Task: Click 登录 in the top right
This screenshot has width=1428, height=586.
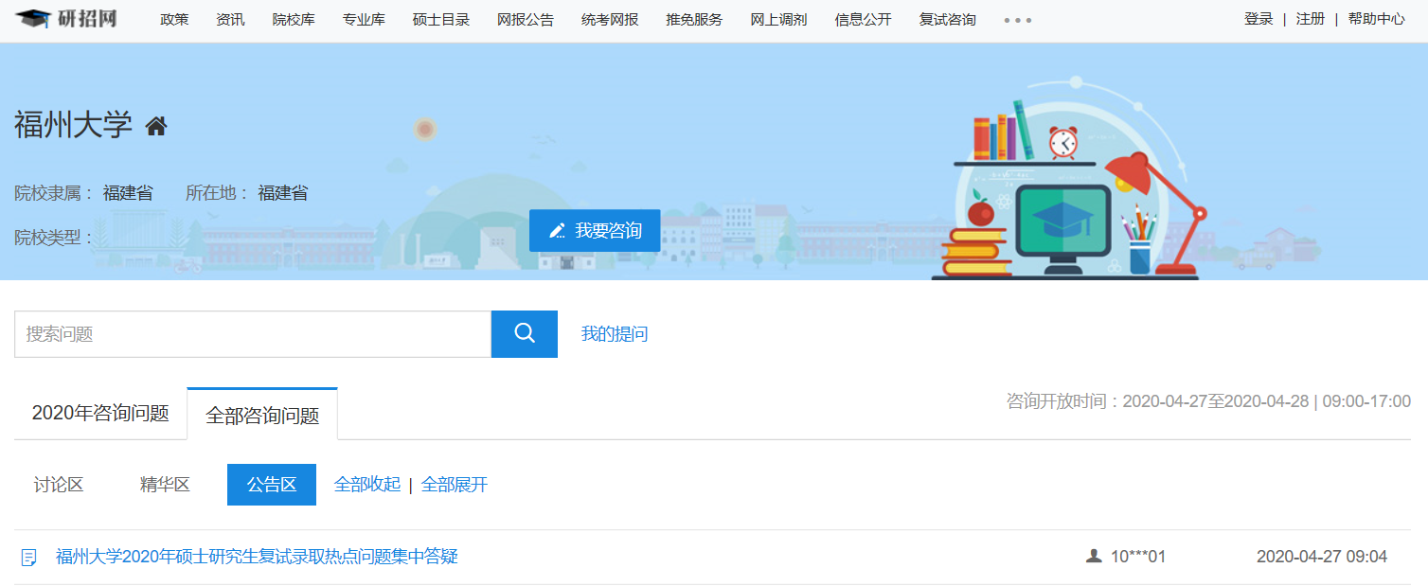Action: click(1258, 19)
